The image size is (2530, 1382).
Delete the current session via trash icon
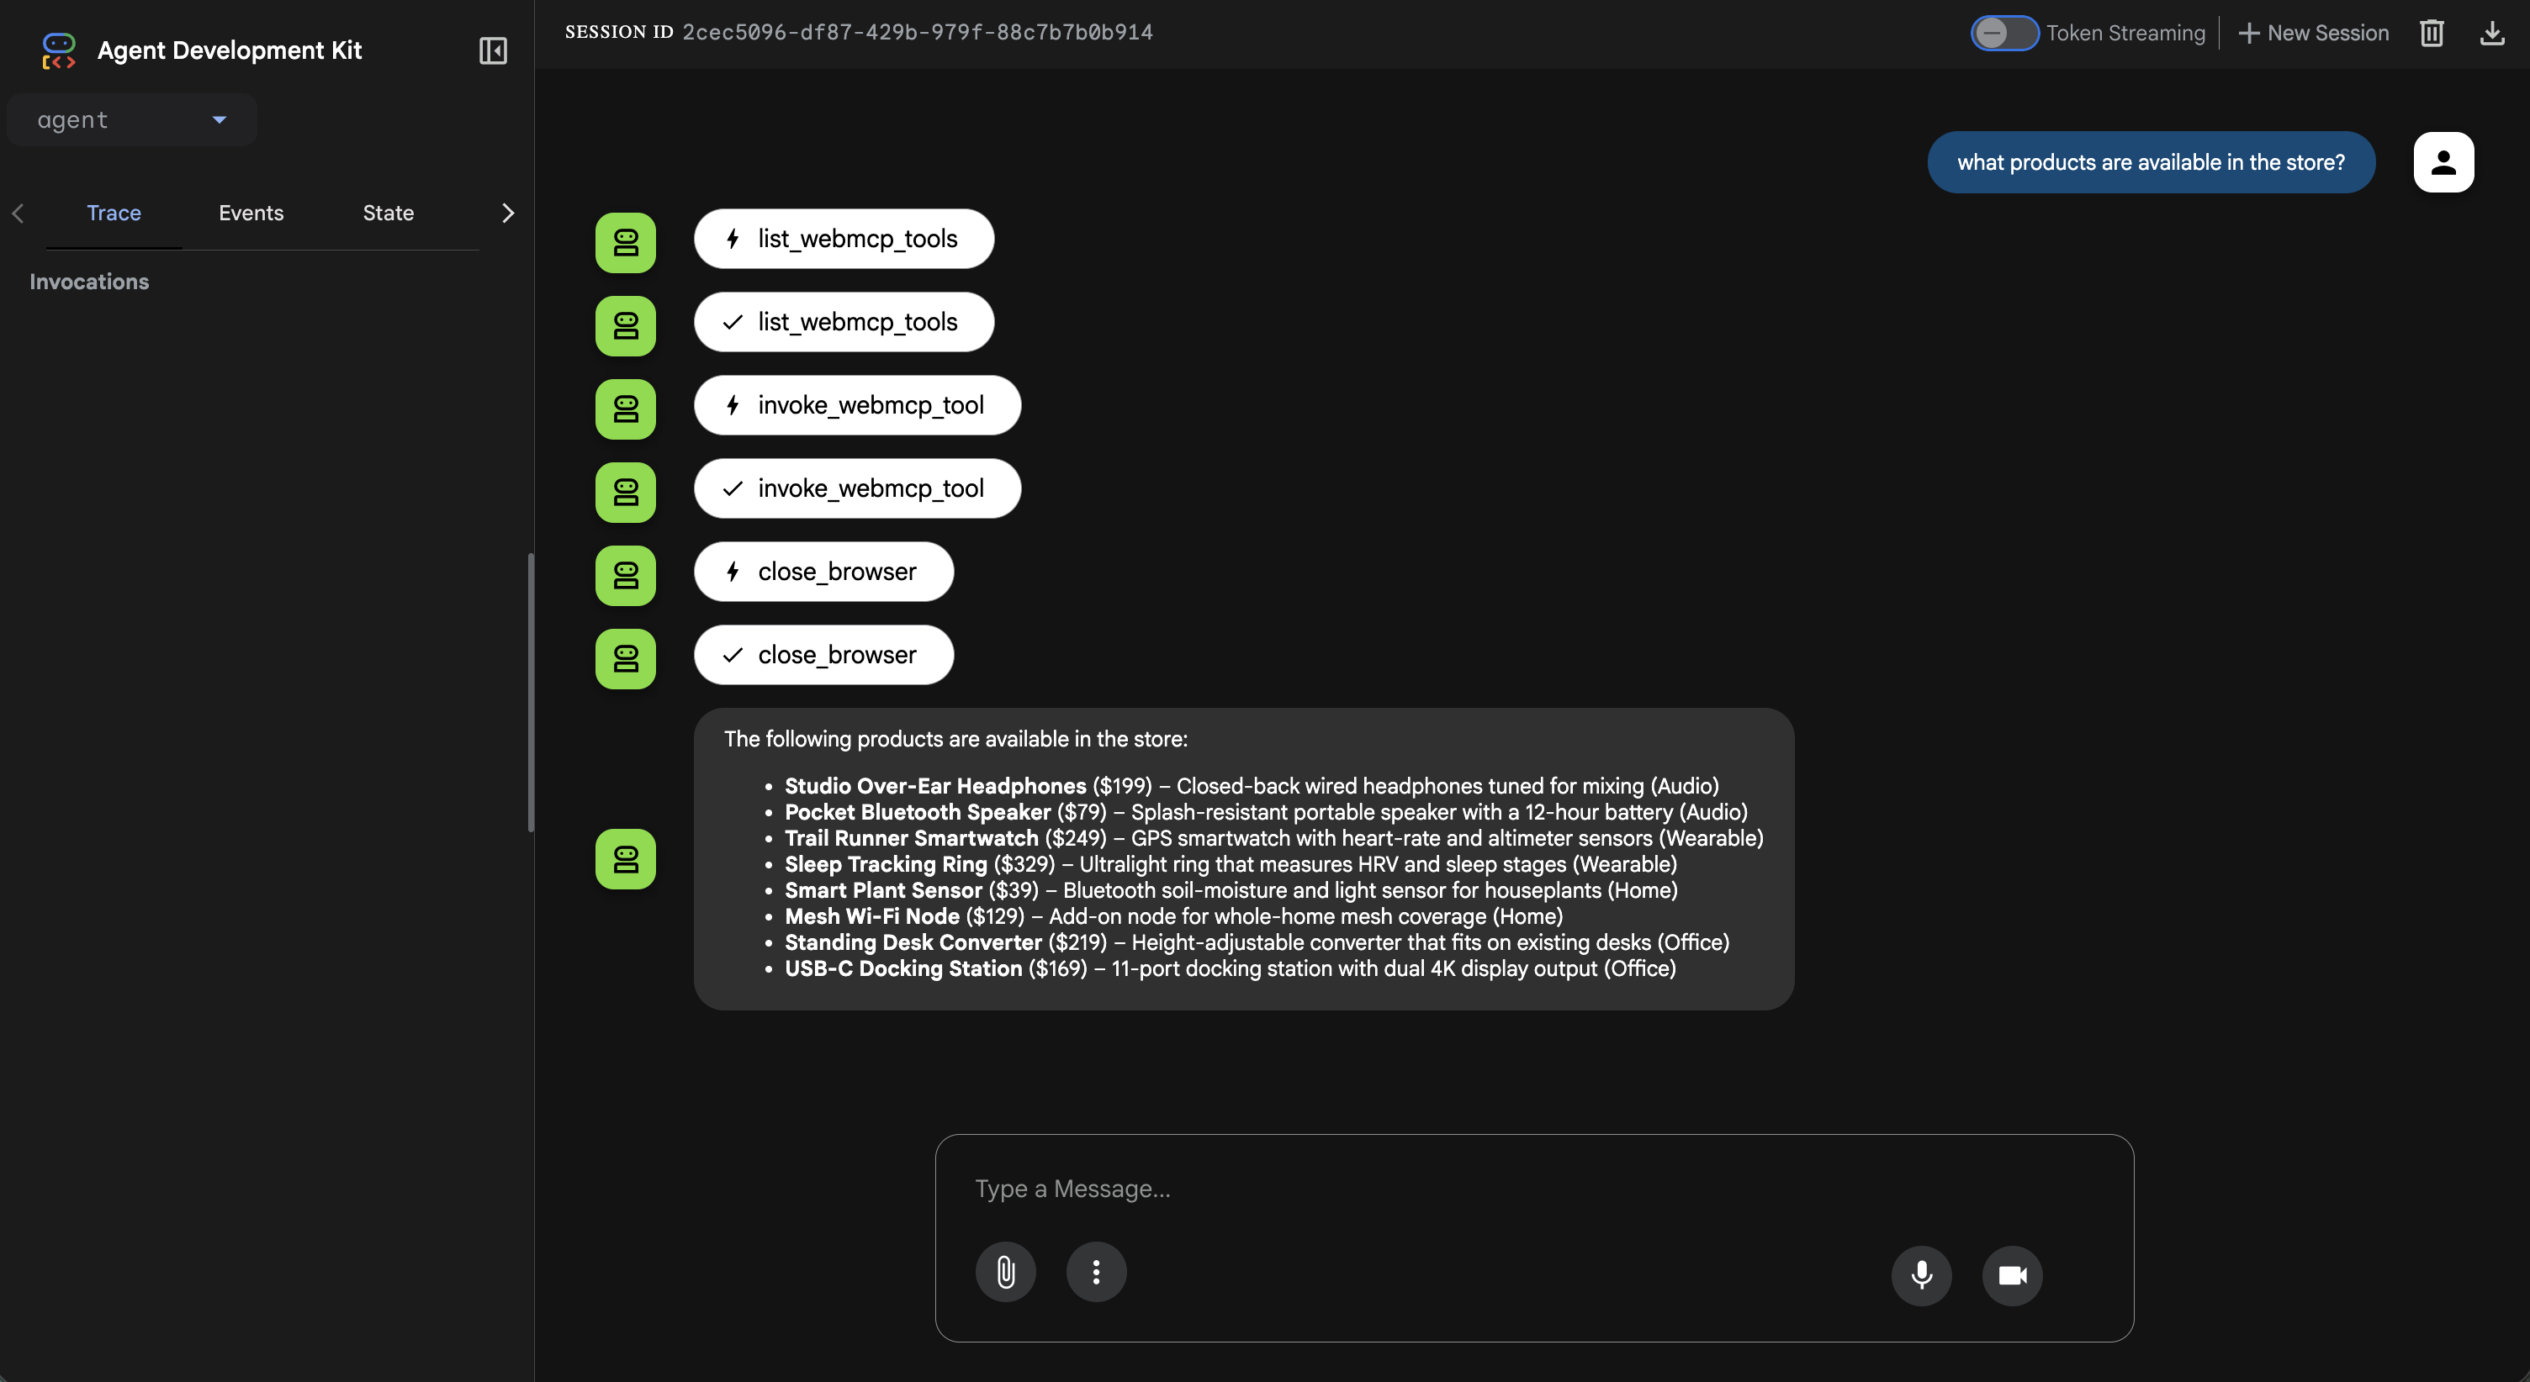point(2431,33)
